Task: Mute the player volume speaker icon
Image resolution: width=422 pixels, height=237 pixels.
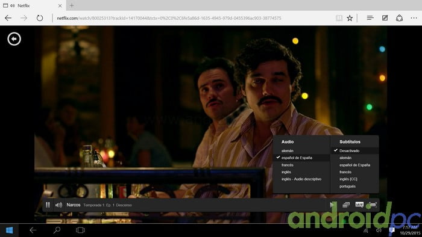Action: (58, 205)
